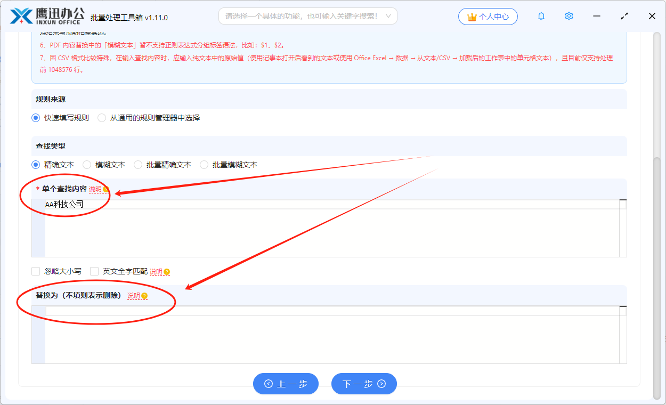Click the 查找类型 section heading
Image resolution: width=666 pixels, height=405 pixels.
[51, 146]
